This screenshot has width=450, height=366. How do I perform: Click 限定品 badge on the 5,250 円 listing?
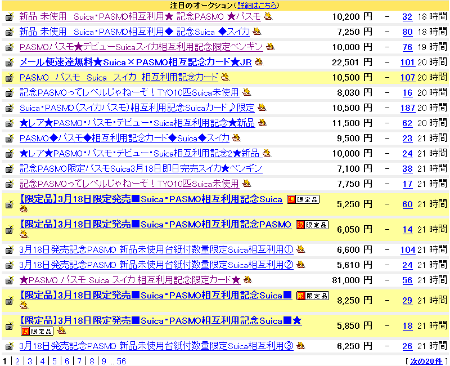click(303, 199)
